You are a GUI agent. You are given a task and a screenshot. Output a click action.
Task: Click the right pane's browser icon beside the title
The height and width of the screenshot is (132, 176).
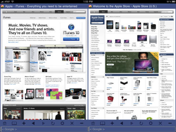click(90, 6)
